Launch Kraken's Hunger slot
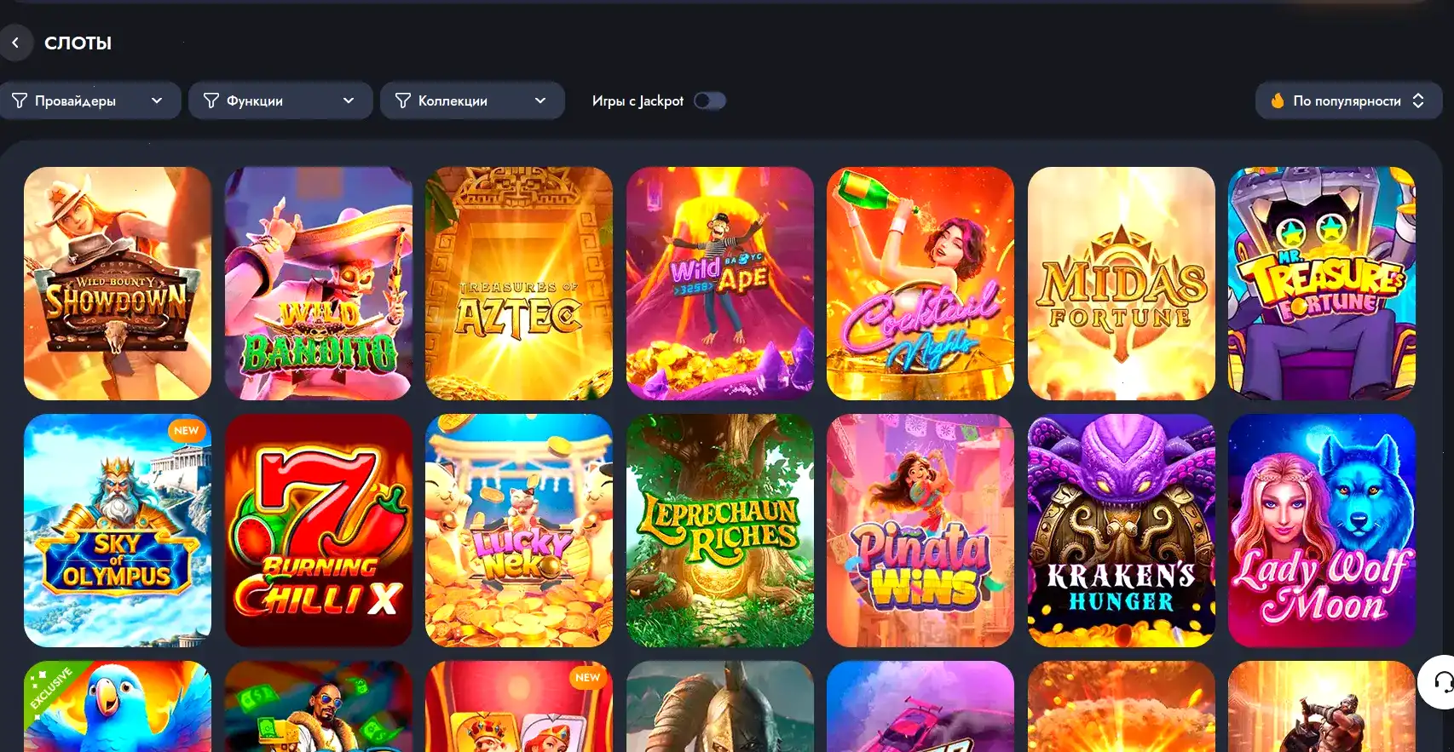Viewport: 1454px width, 752px height. click(x=1122, y=531)
